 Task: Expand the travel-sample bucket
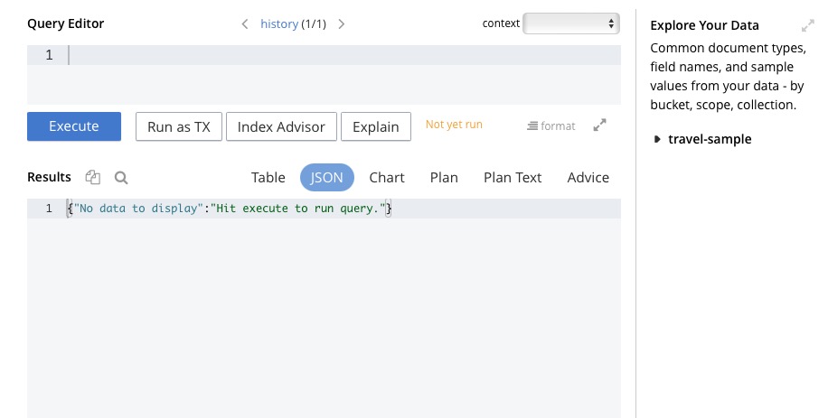tap(657, 139)
